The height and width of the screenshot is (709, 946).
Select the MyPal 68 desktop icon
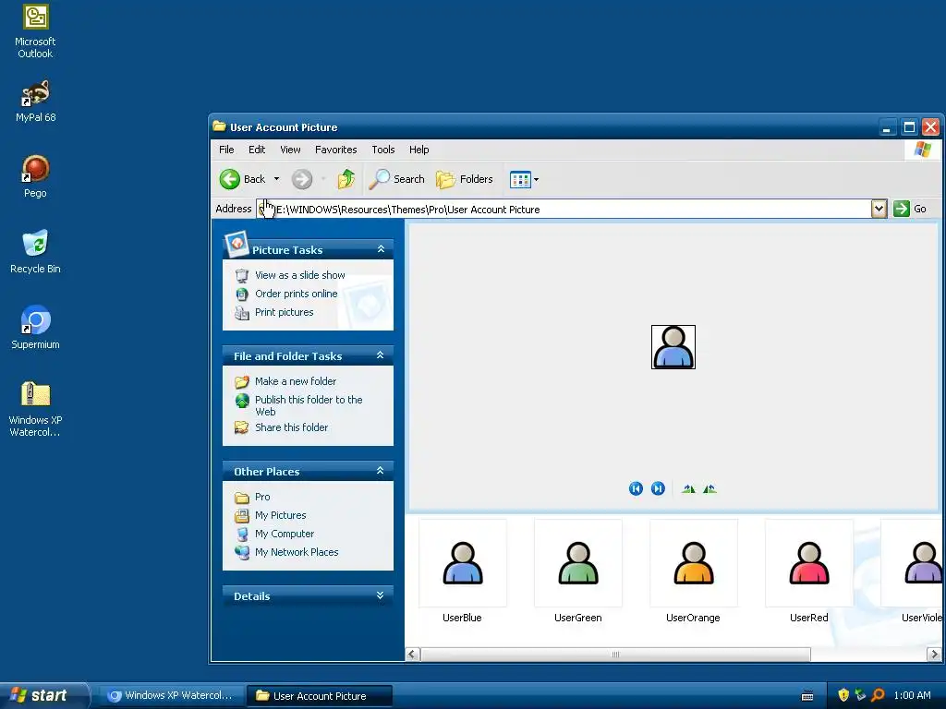[x=35, y=102]
